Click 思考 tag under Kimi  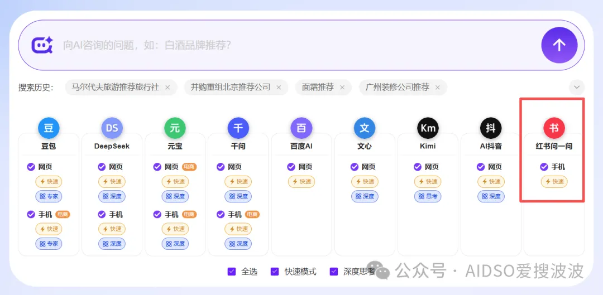click(x=428, y=196)
